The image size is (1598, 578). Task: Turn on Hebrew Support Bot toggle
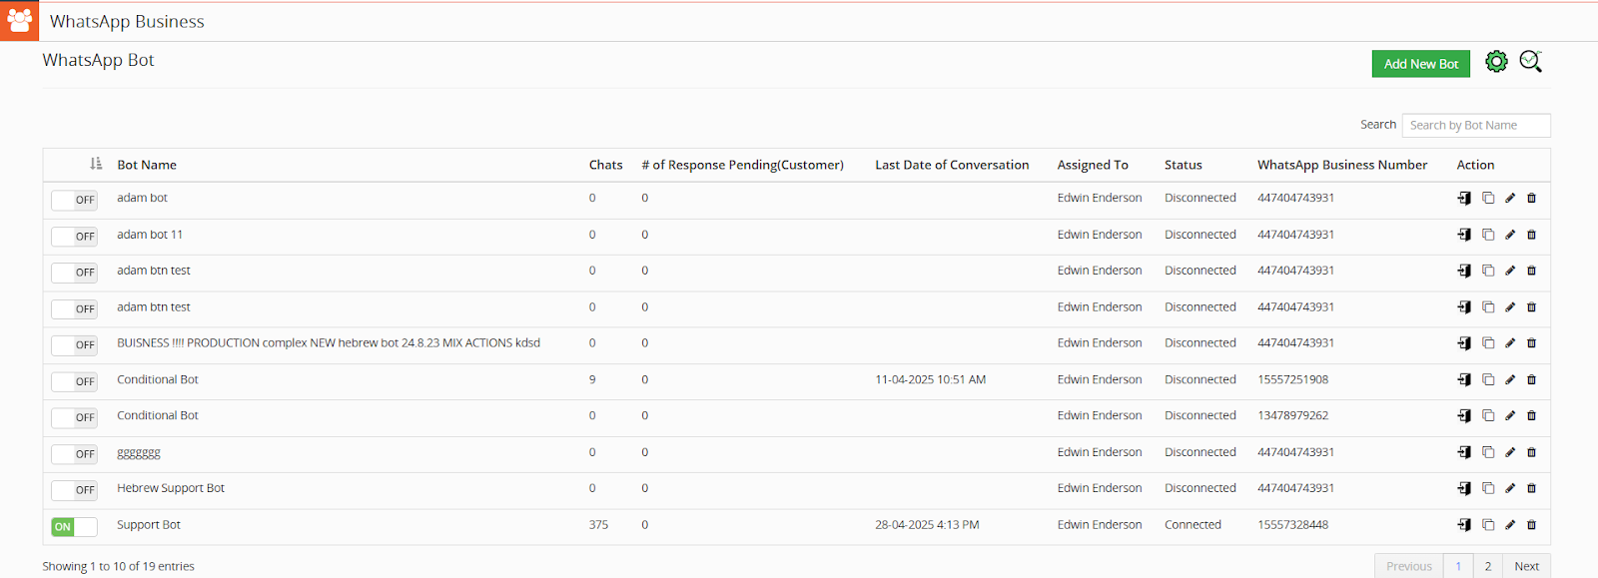click(x=75, y=490)
